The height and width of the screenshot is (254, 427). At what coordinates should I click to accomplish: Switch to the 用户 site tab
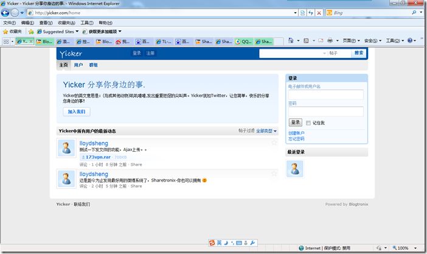coord(78,65)
